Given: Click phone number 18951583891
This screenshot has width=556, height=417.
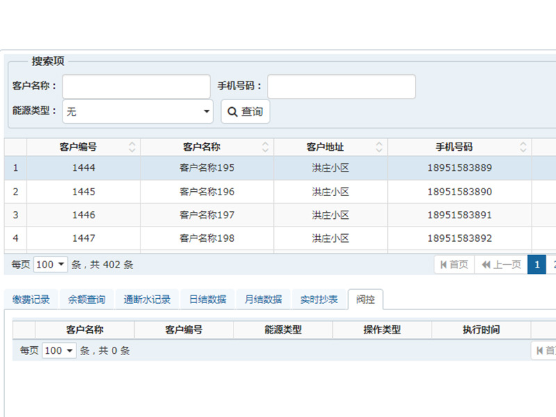Looking at the screenshot, I should pos(459,215).
